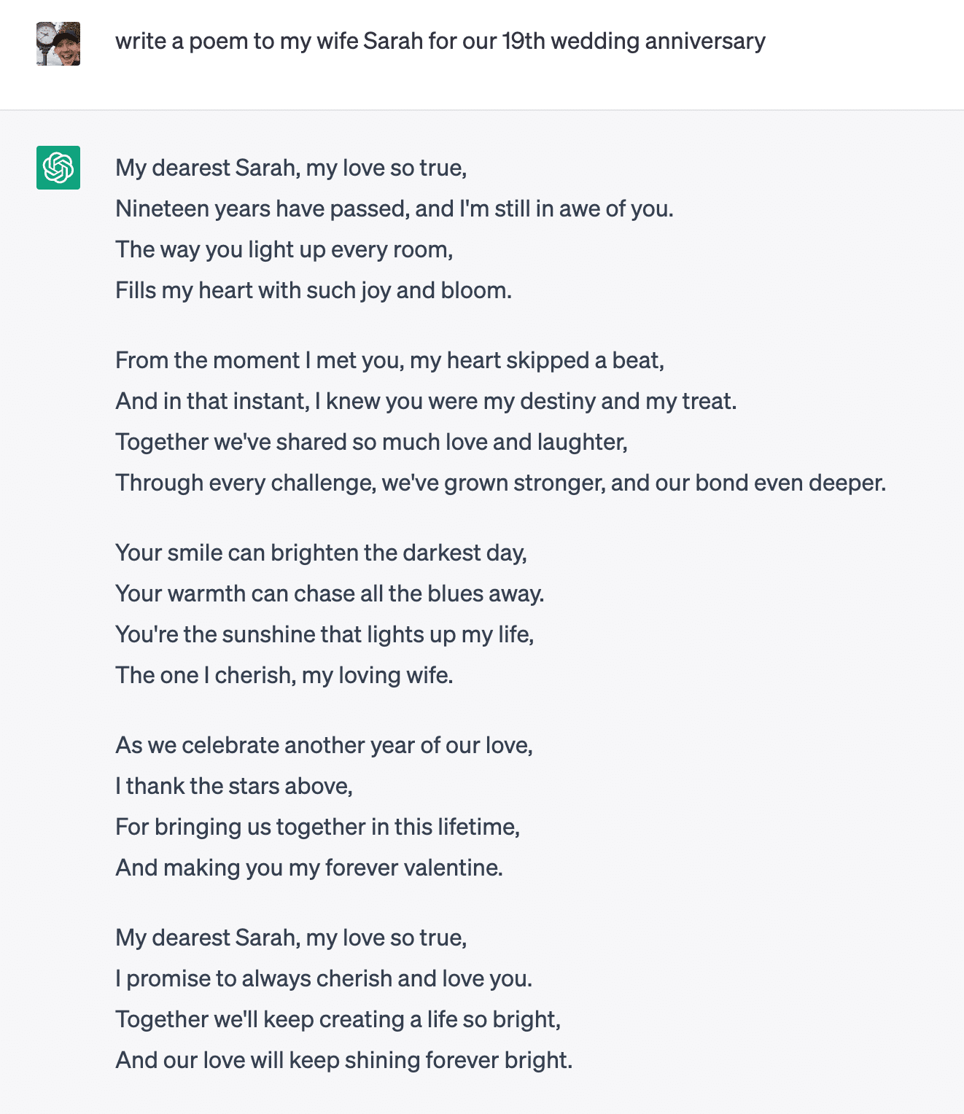Click the user profile avatar picture
The width and height of the screenshot is (964, 1114).
[57, 43]
